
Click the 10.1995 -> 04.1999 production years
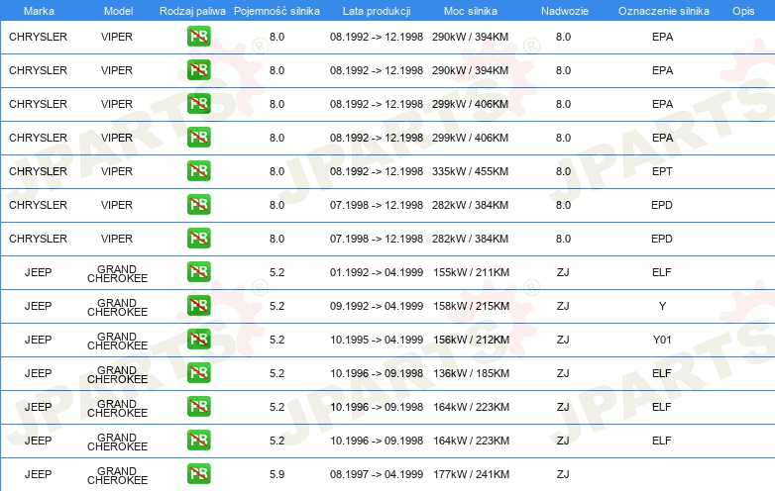(377, 340)
